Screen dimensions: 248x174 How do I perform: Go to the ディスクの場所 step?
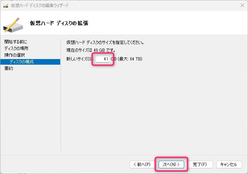(x=17, y=49)
